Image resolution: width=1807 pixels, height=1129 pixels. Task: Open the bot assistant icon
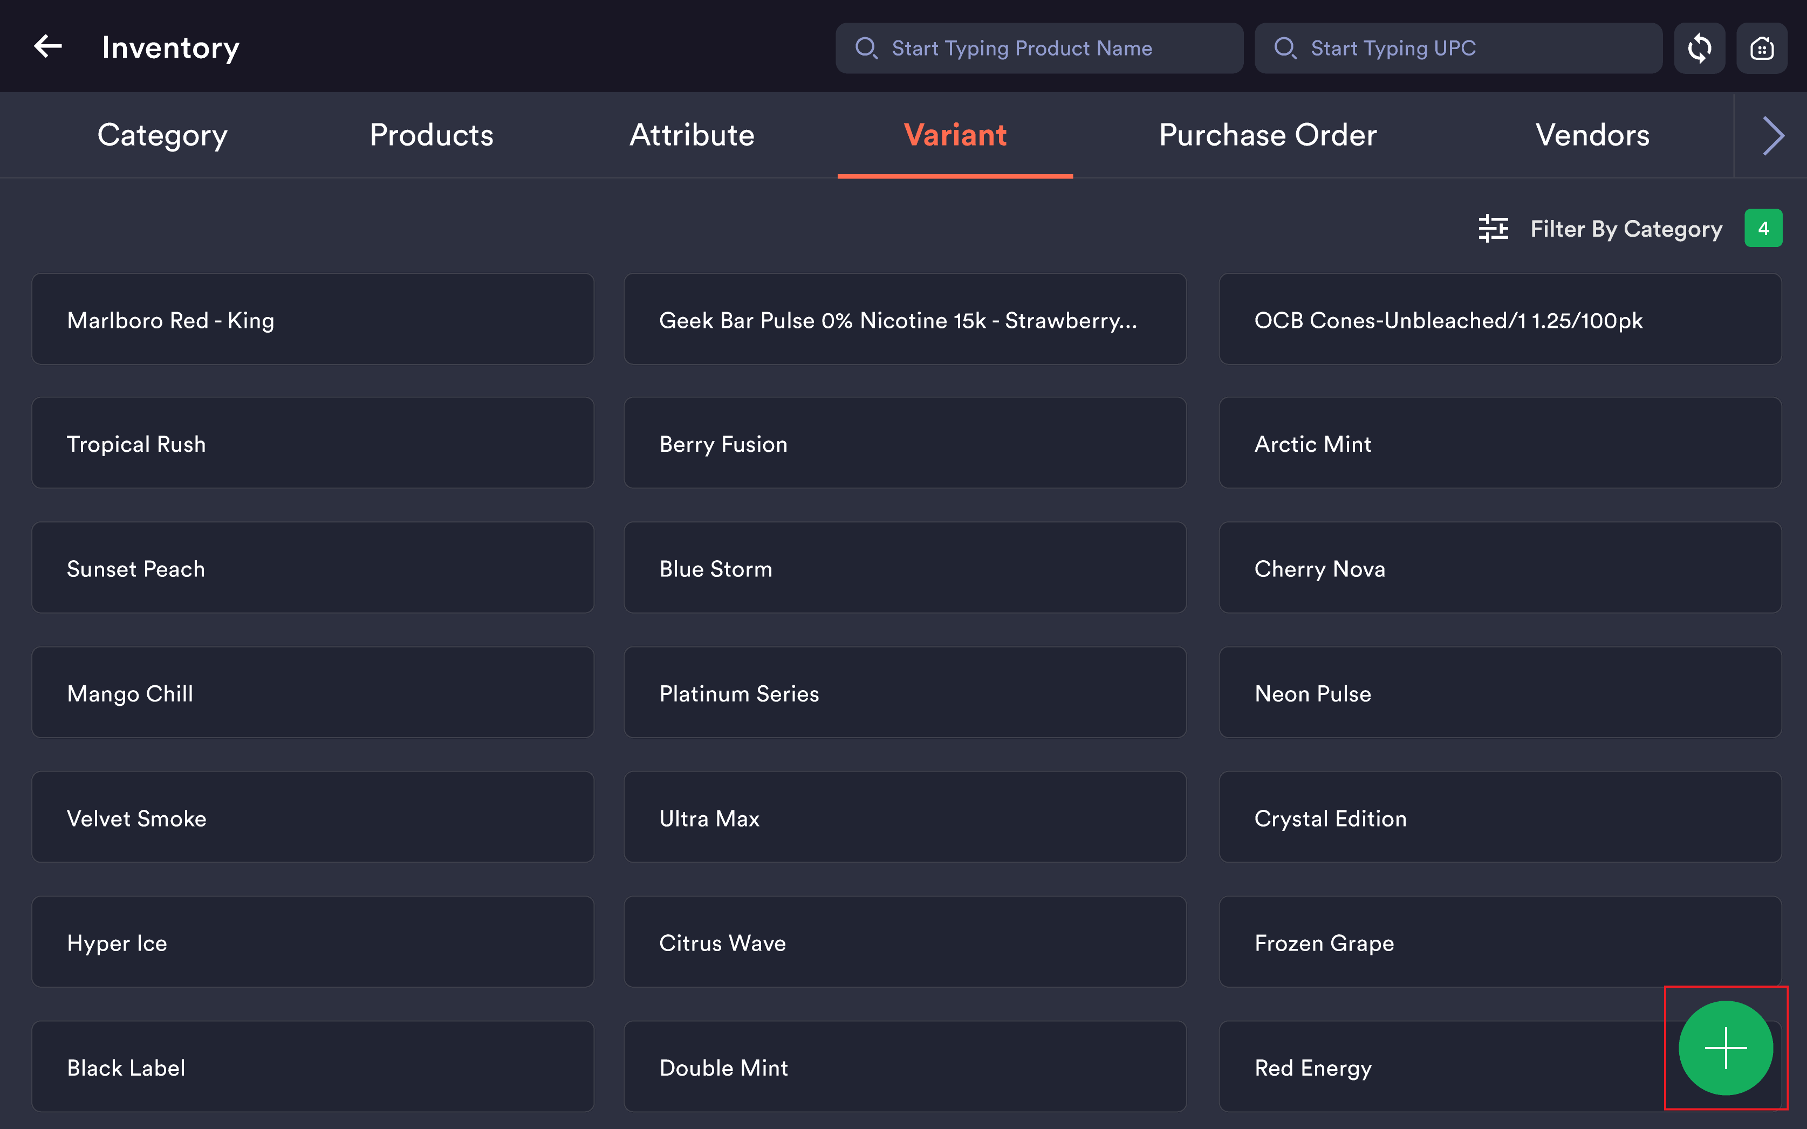click(1762, 49)
